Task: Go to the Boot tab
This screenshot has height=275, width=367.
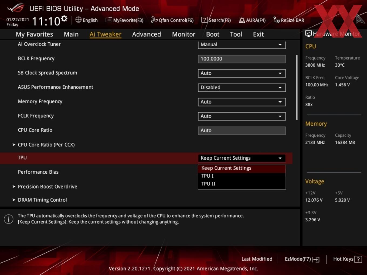Action: (x=213, y=34)
